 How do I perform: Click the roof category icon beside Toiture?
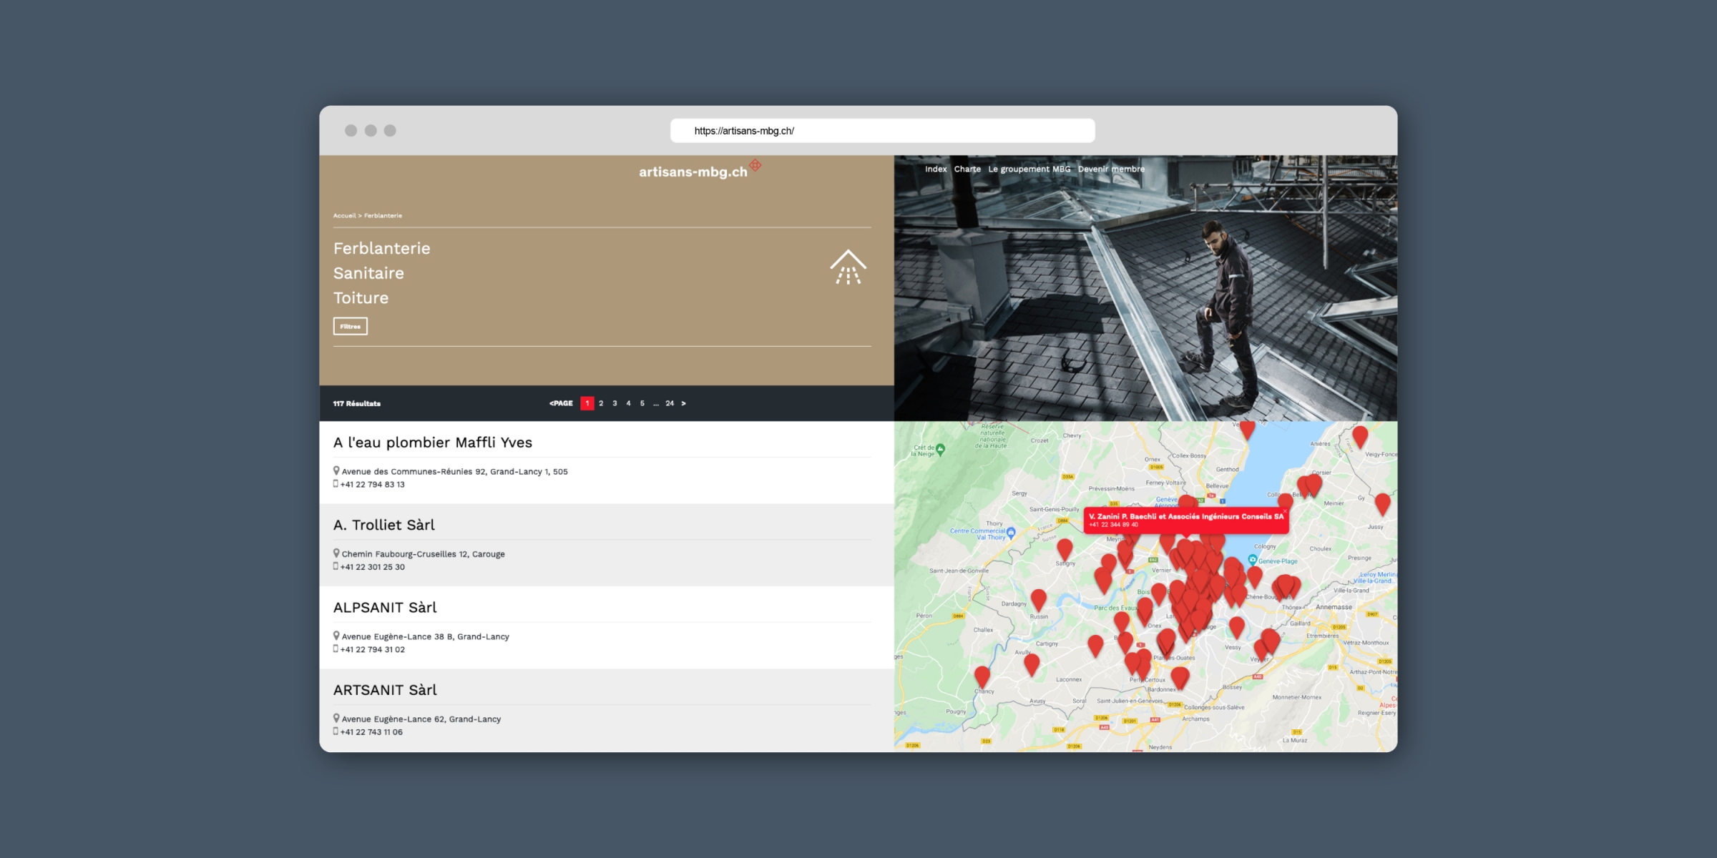coord(848,268)
